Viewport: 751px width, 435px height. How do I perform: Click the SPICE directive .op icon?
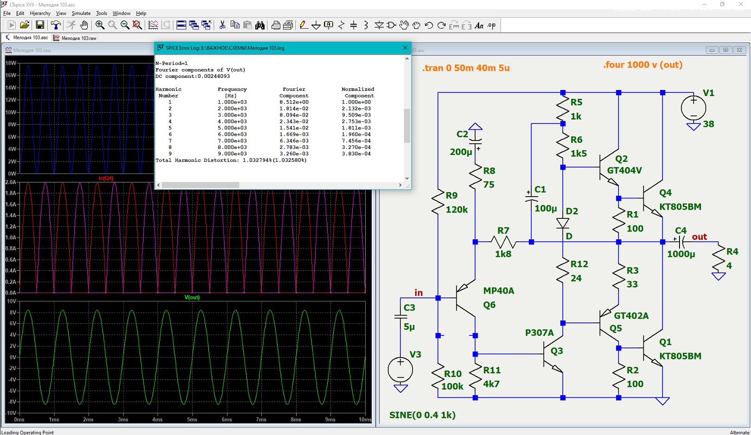[x=492, y=25]
